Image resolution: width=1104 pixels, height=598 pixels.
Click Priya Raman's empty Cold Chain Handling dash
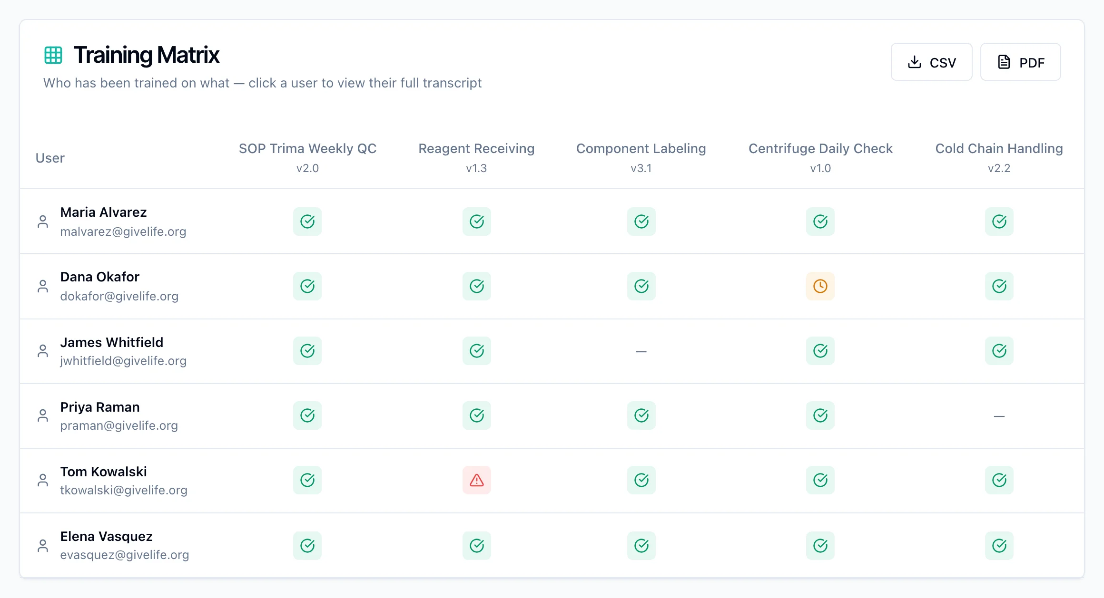tap(999, 416)
